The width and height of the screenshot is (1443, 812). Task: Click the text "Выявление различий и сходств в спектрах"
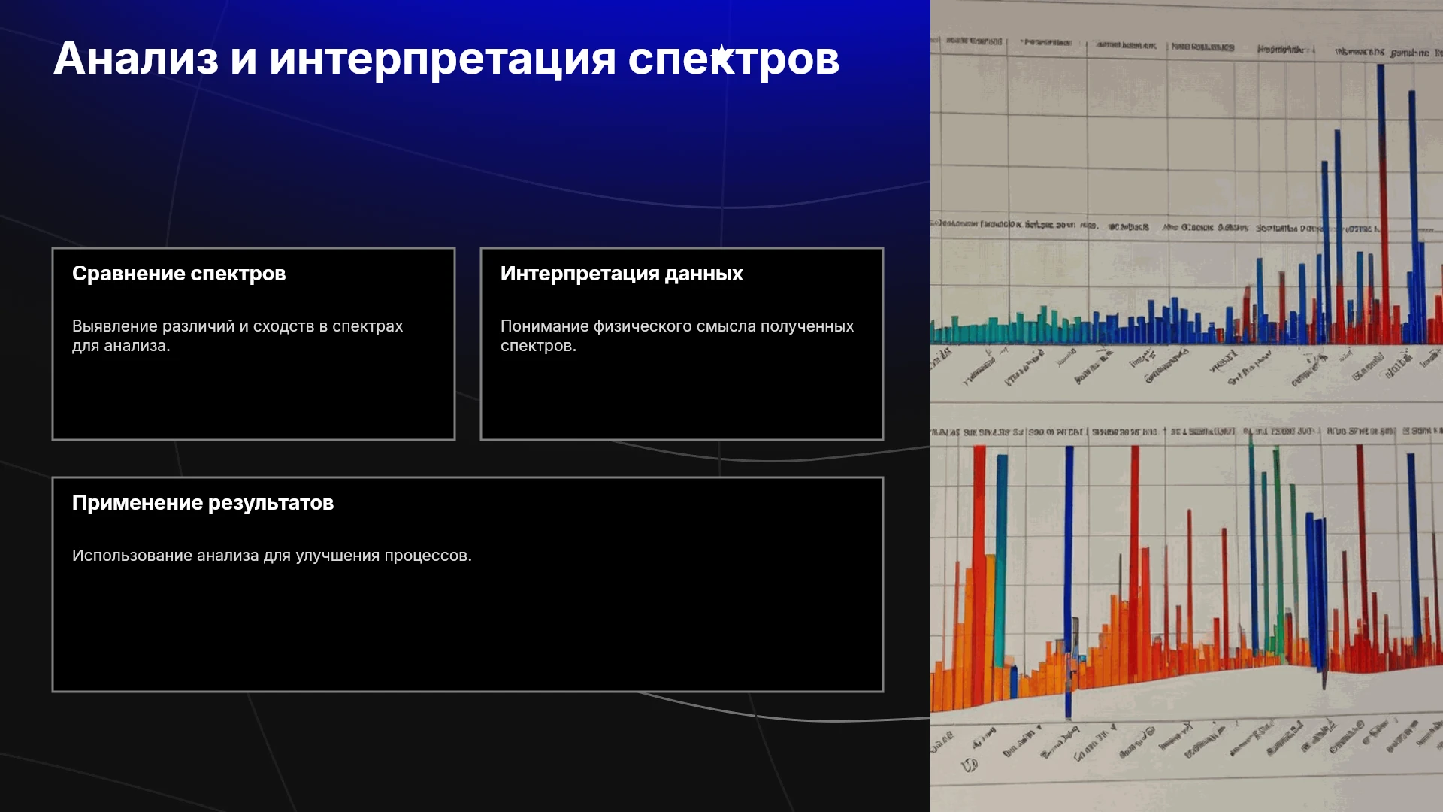[x=237, y=326]
